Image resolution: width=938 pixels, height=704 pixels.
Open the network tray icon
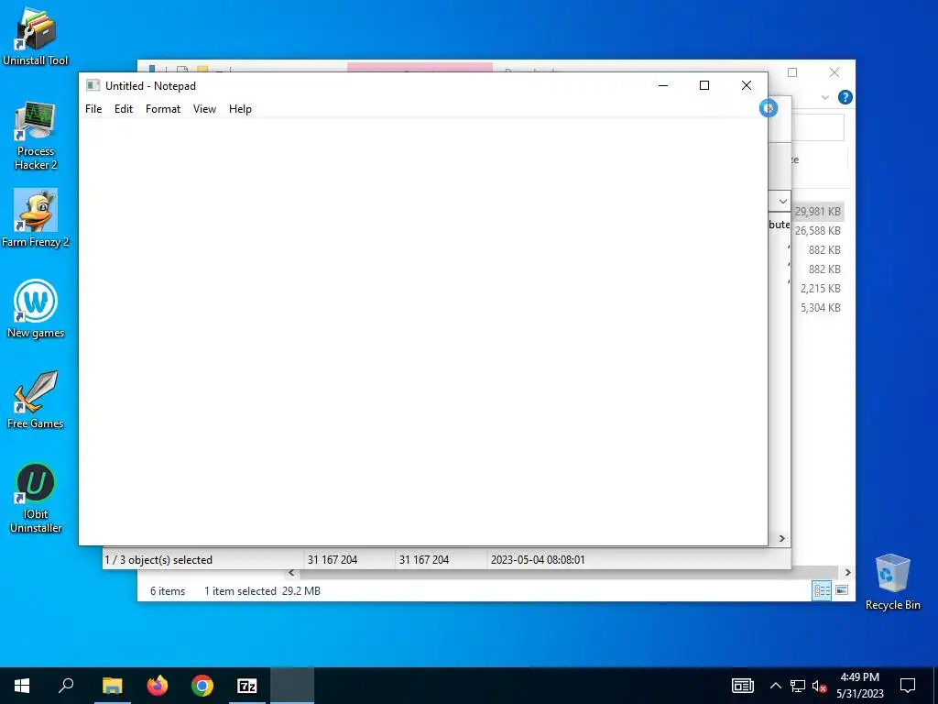[797, 686]
